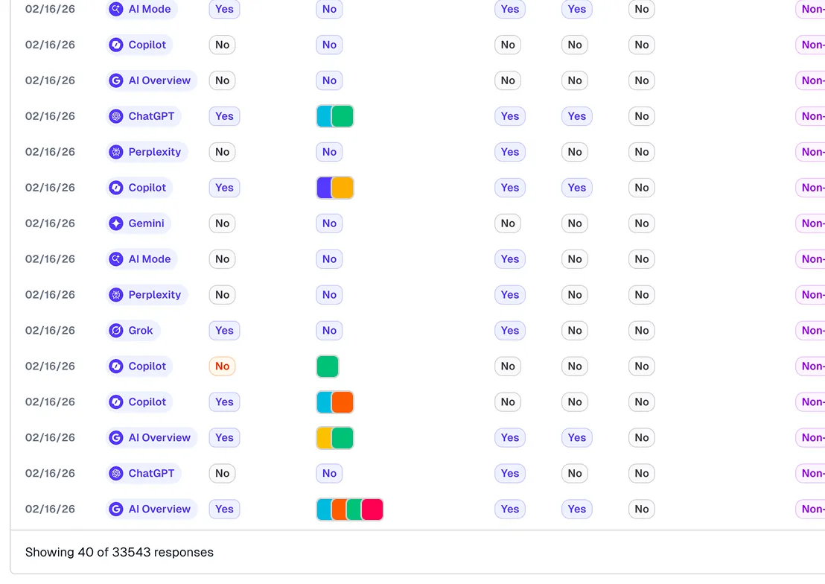825x584 pixels.
Task: Select the ChatGPT platform icon
Action: click(116, 116)
